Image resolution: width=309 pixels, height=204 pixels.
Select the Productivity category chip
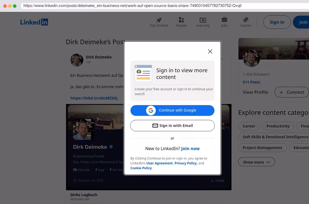point(278,126)
